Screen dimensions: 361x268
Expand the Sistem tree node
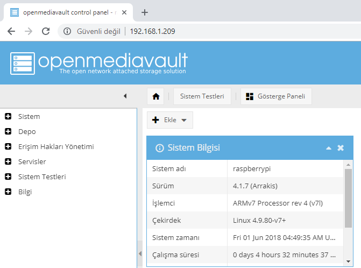8,116
